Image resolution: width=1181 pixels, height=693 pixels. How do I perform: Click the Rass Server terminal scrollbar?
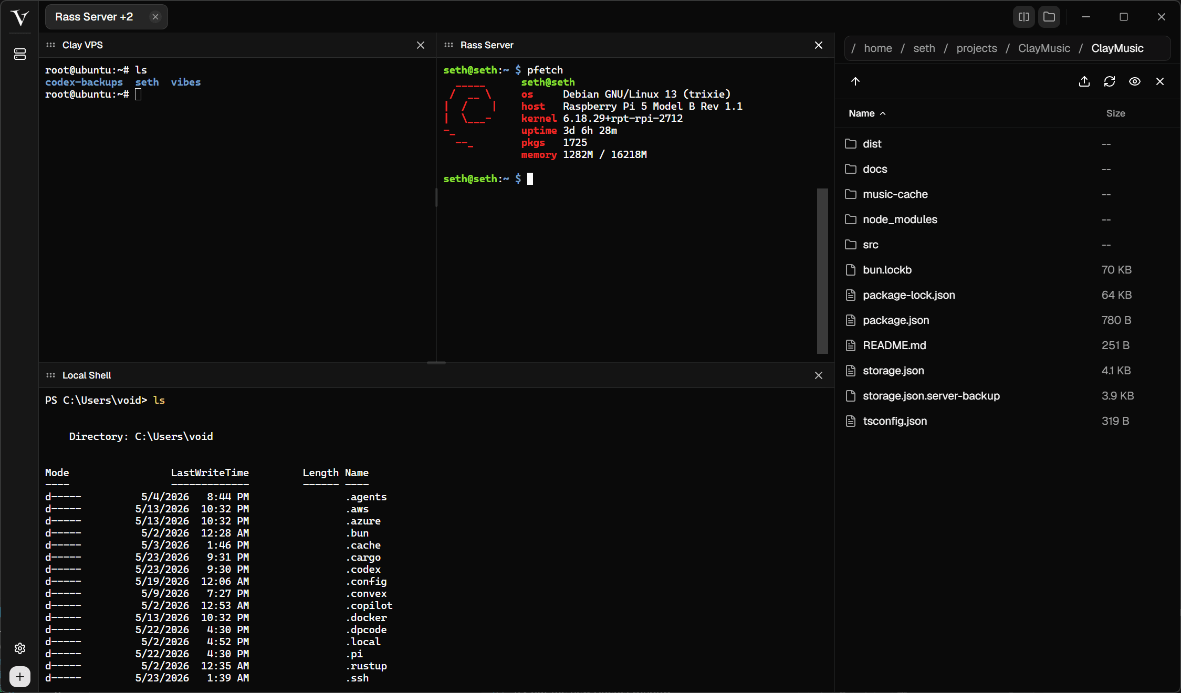point(822,271)
